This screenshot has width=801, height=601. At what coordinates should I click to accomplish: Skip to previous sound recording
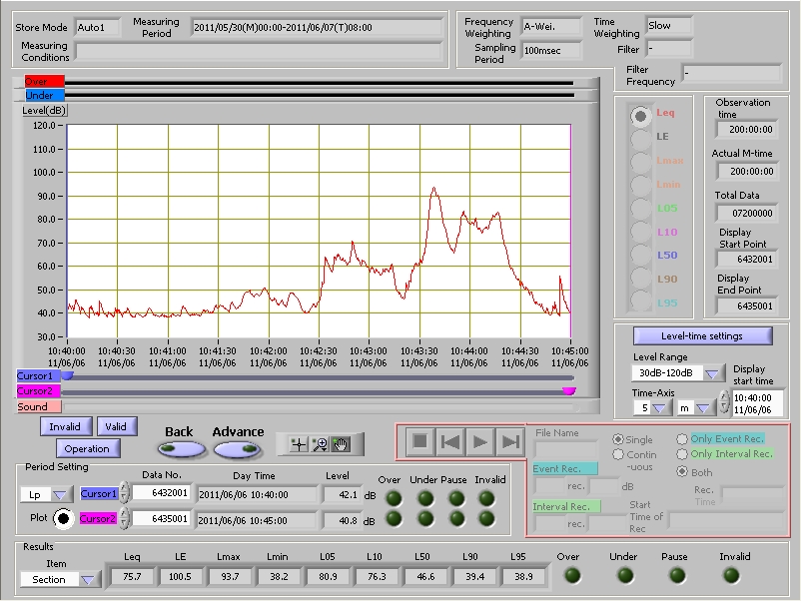(450, 441)
